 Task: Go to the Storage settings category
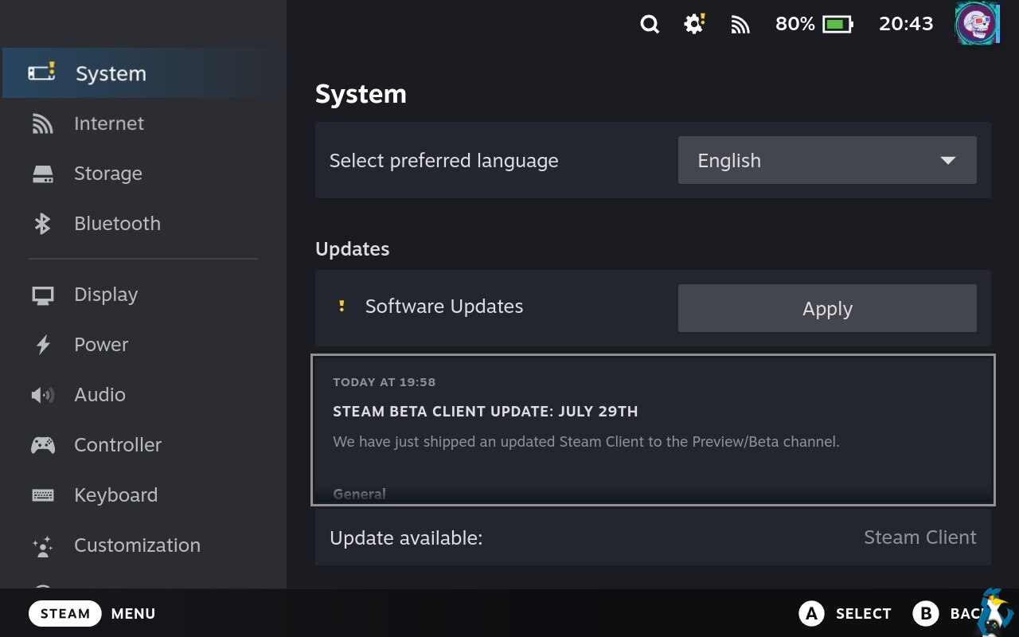tap(143, 174)
